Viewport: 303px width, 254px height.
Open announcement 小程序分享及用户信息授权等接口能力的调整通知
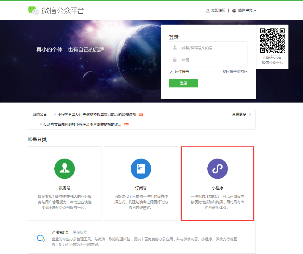pyautogui.click(x=97, y=115)
